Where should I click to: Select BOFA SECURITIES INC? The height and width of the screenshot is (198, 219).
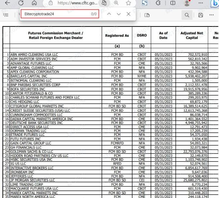click(x=28, y=89)
